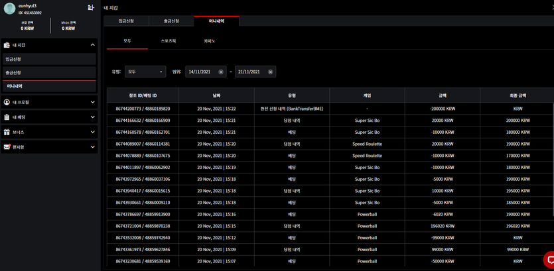Click the 20 Nov, 2021 | 15:16 date cell

[x=216, y=214]
